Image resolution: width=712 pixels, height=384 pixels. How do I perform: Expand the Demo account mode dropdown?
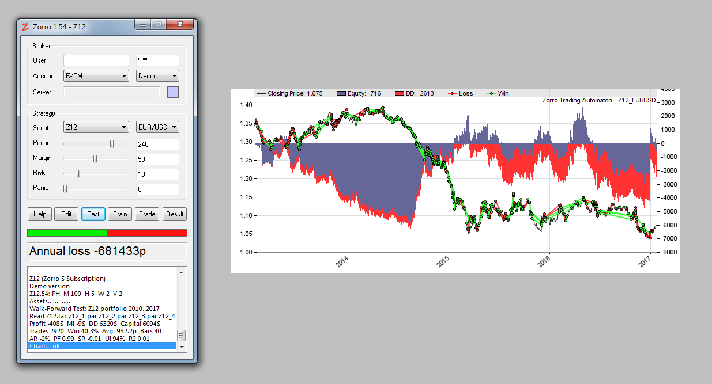[x=157, y=76]
